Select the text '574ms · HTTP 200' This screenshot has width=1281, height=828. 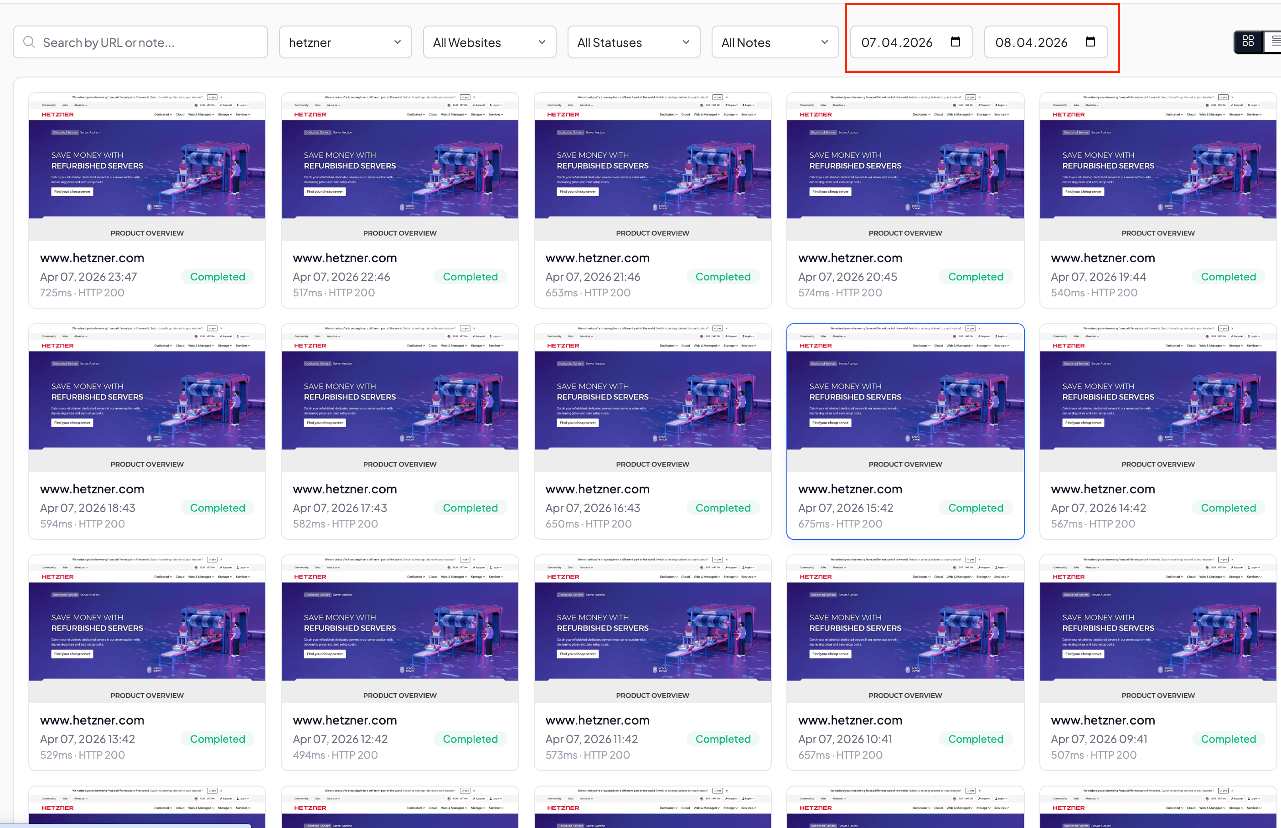[x=840, y=292]
